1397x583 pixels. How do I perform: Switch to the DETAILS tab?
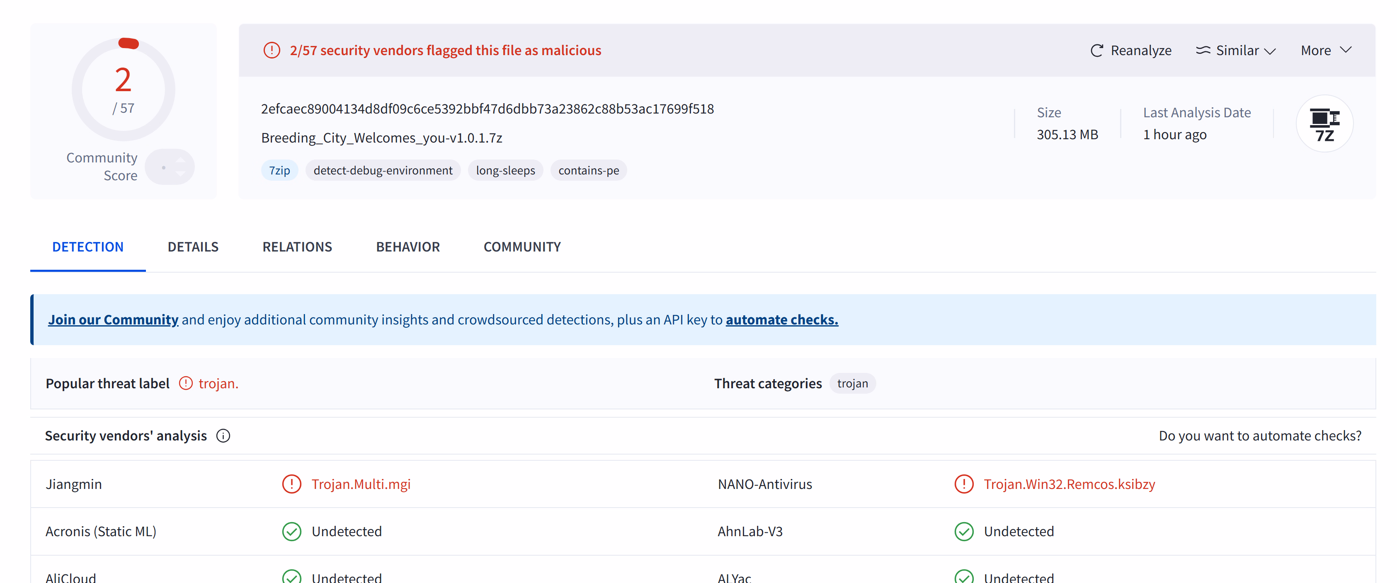192,247
